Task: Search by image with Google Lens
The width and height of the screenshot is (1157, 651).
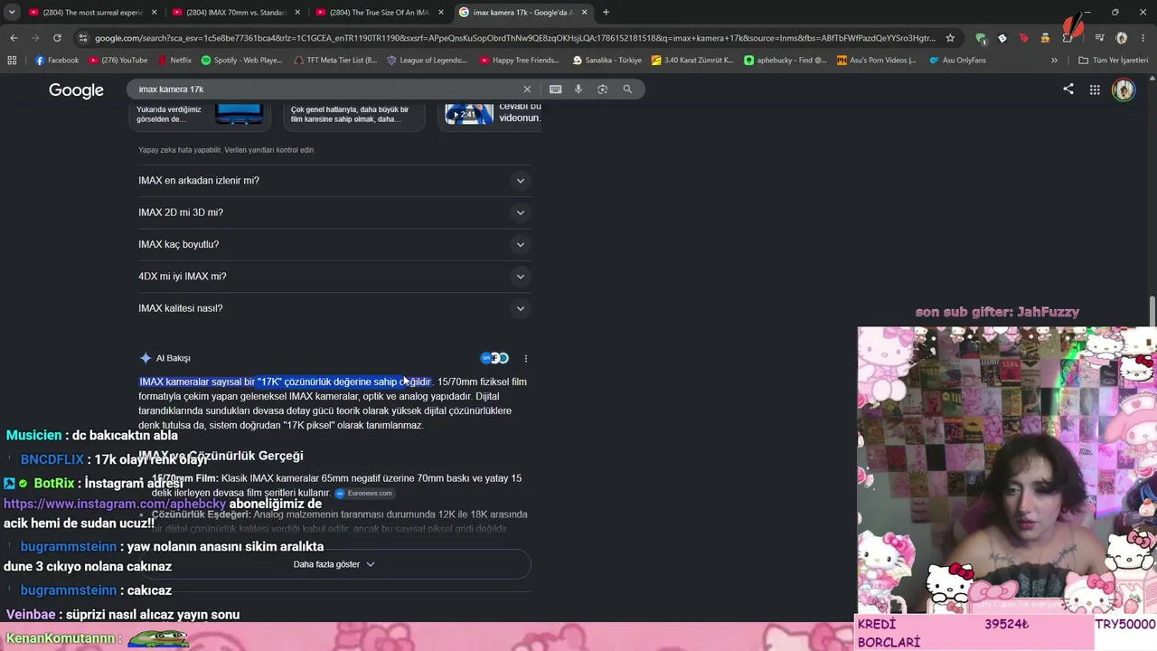Action: tap(602, 90)
